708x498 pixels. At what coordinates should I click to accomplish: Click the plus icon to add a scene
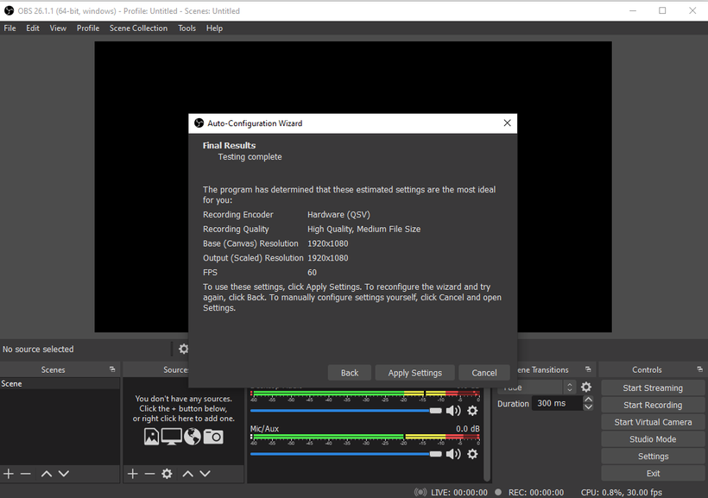point(8,473)
